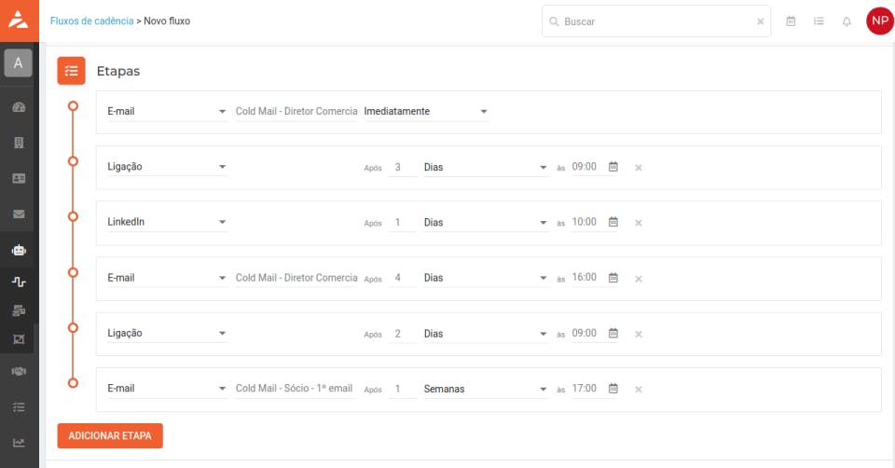
Task: Open the Imediatamente timing dropdown
Action: (484, 112)
